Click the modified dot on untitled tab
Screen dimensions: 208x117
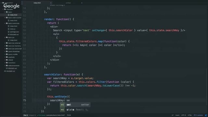pyautogui.click(x=82, y=3)
